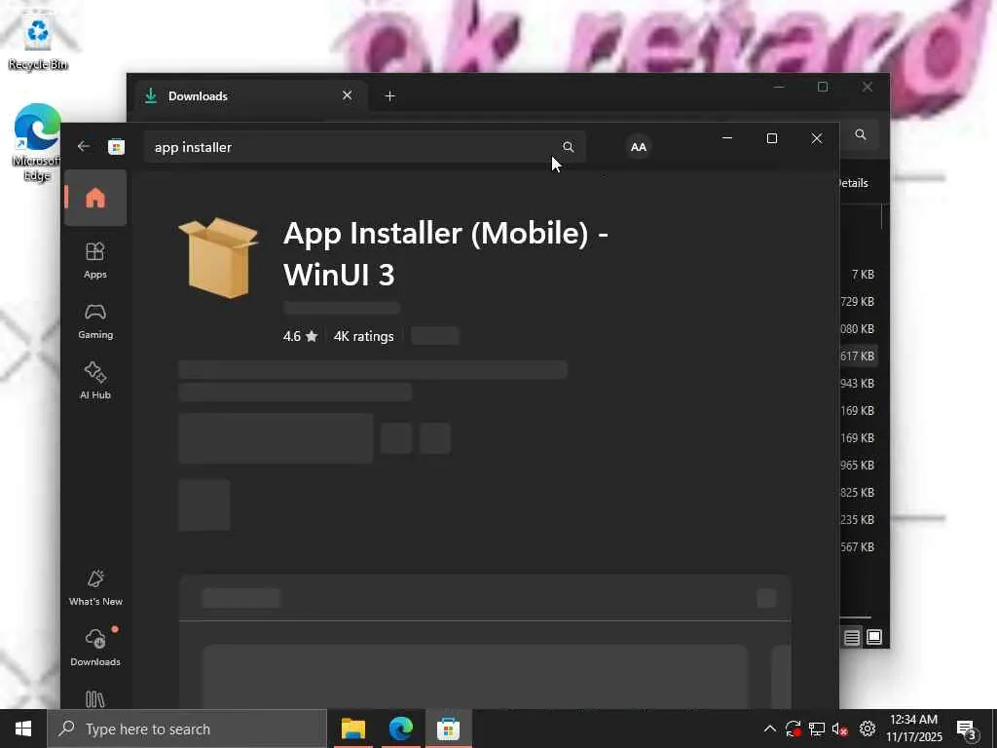
Task: Open Downloads in Store sidebar
Action: (95, 648)
